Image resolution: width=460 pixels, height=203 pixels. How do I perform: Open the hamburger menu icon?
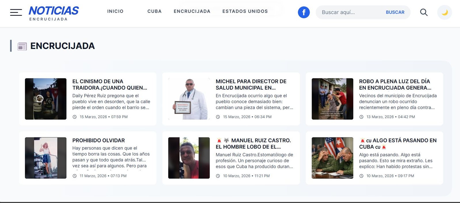[16, 12]
